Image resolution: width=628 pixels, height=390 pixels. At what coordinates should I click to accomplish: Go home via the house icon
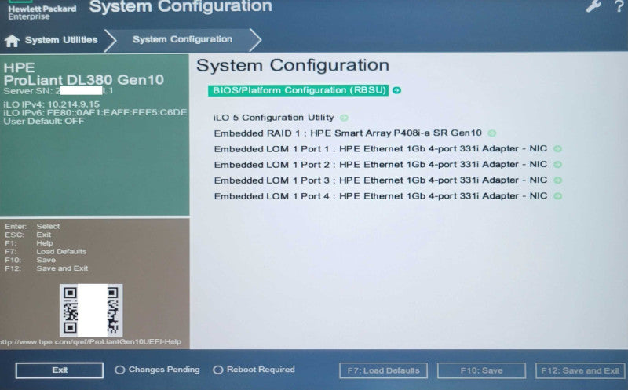click(x=12, y=41)
